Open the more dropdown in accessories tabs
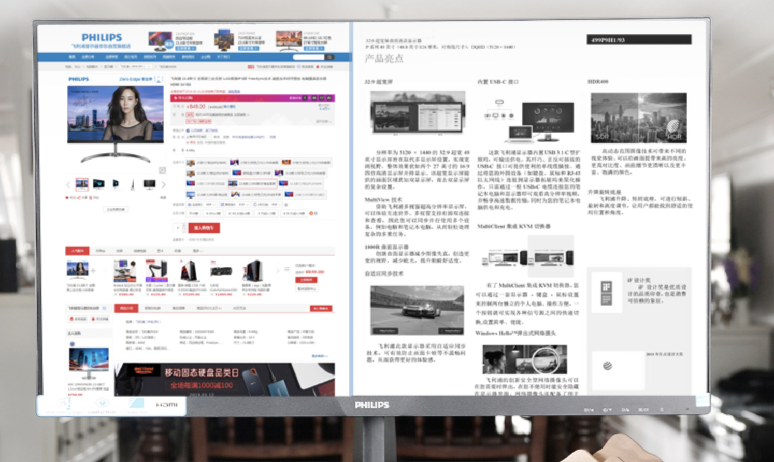 tap(197, 251)
